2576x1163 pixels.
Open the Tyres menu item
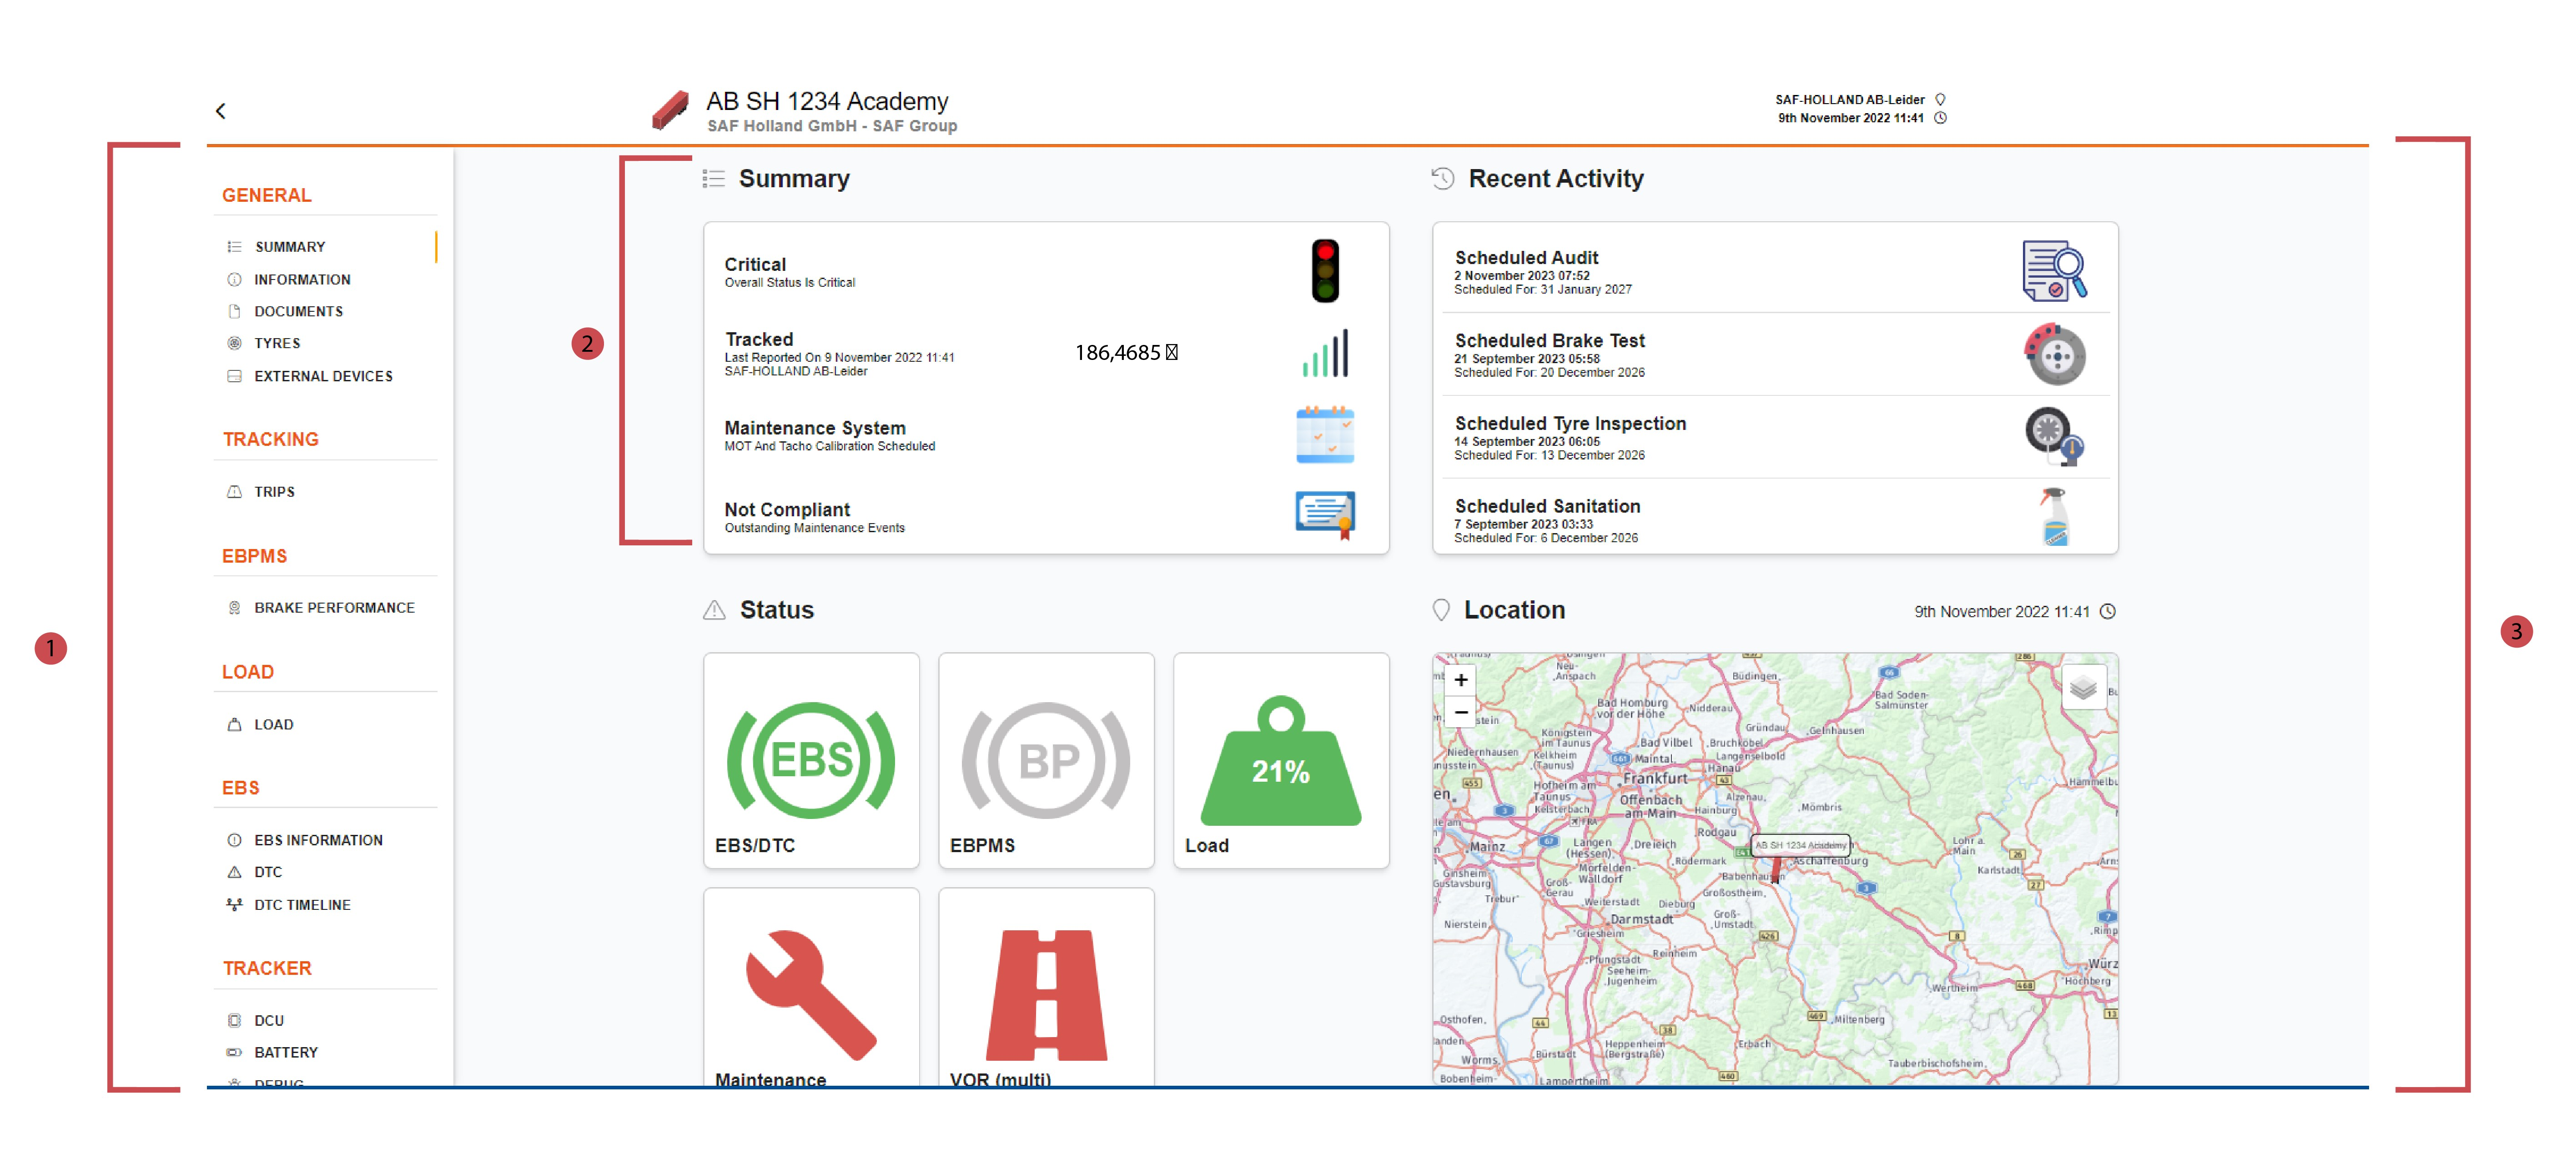tap(277, 344)
